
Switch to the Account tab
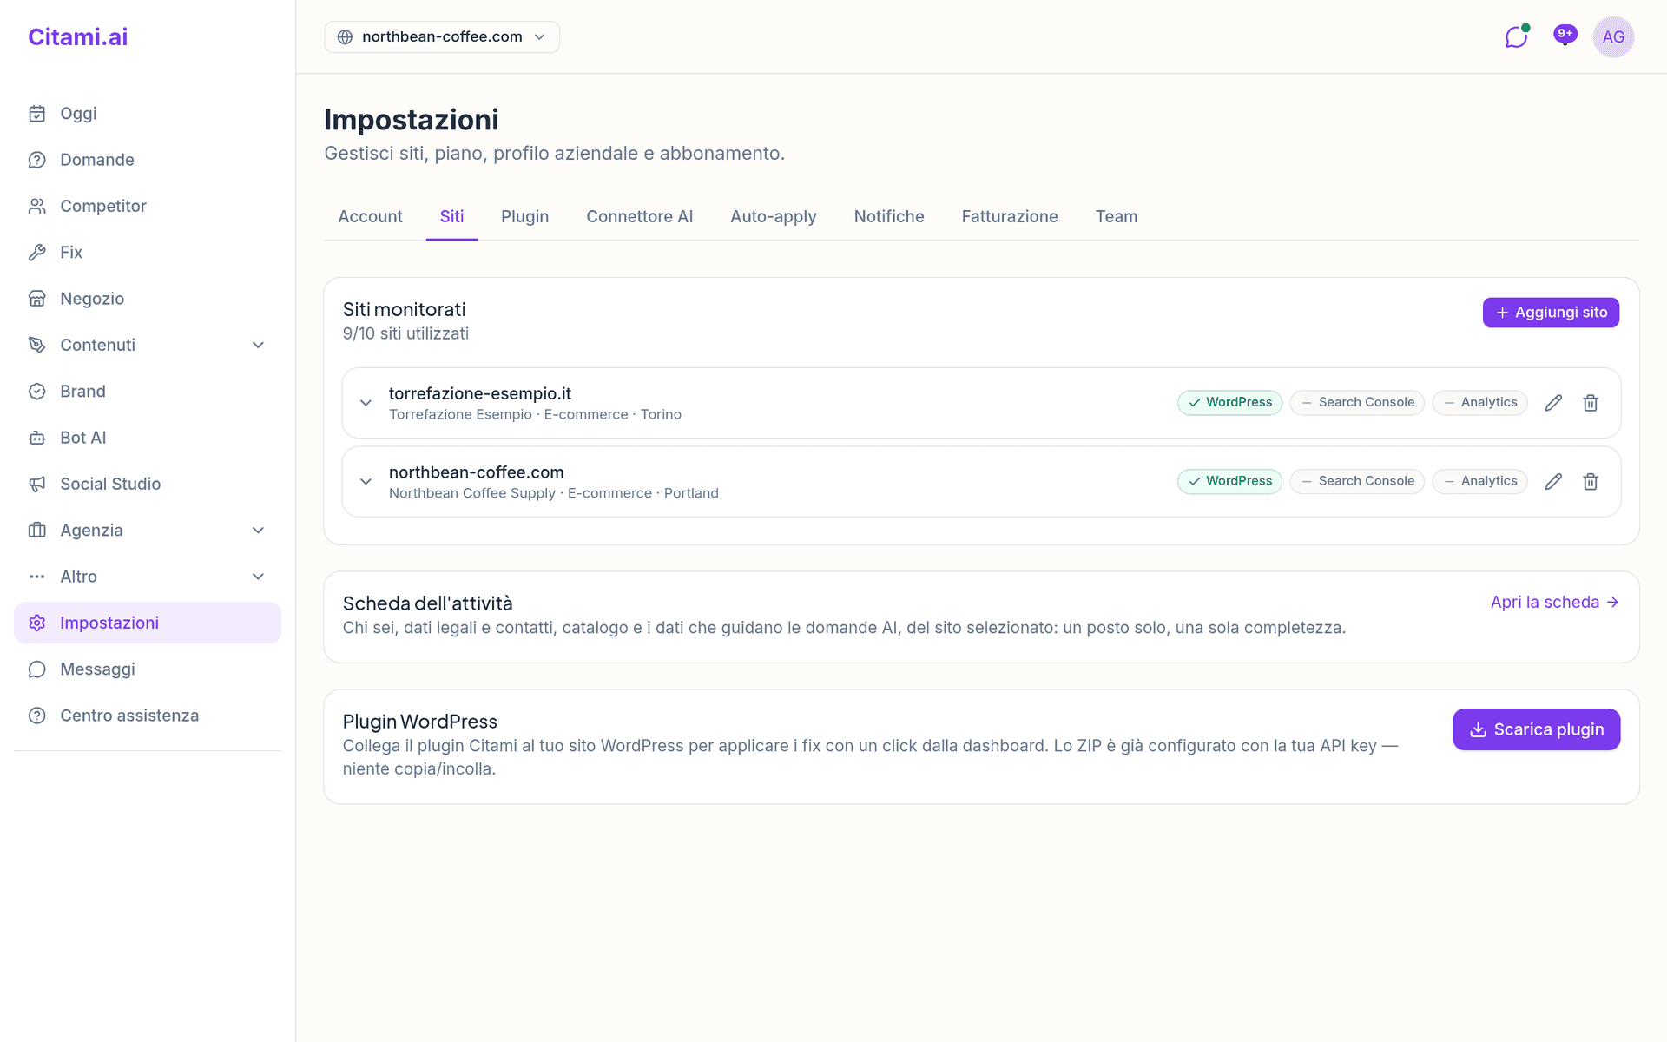coord(370,217)
